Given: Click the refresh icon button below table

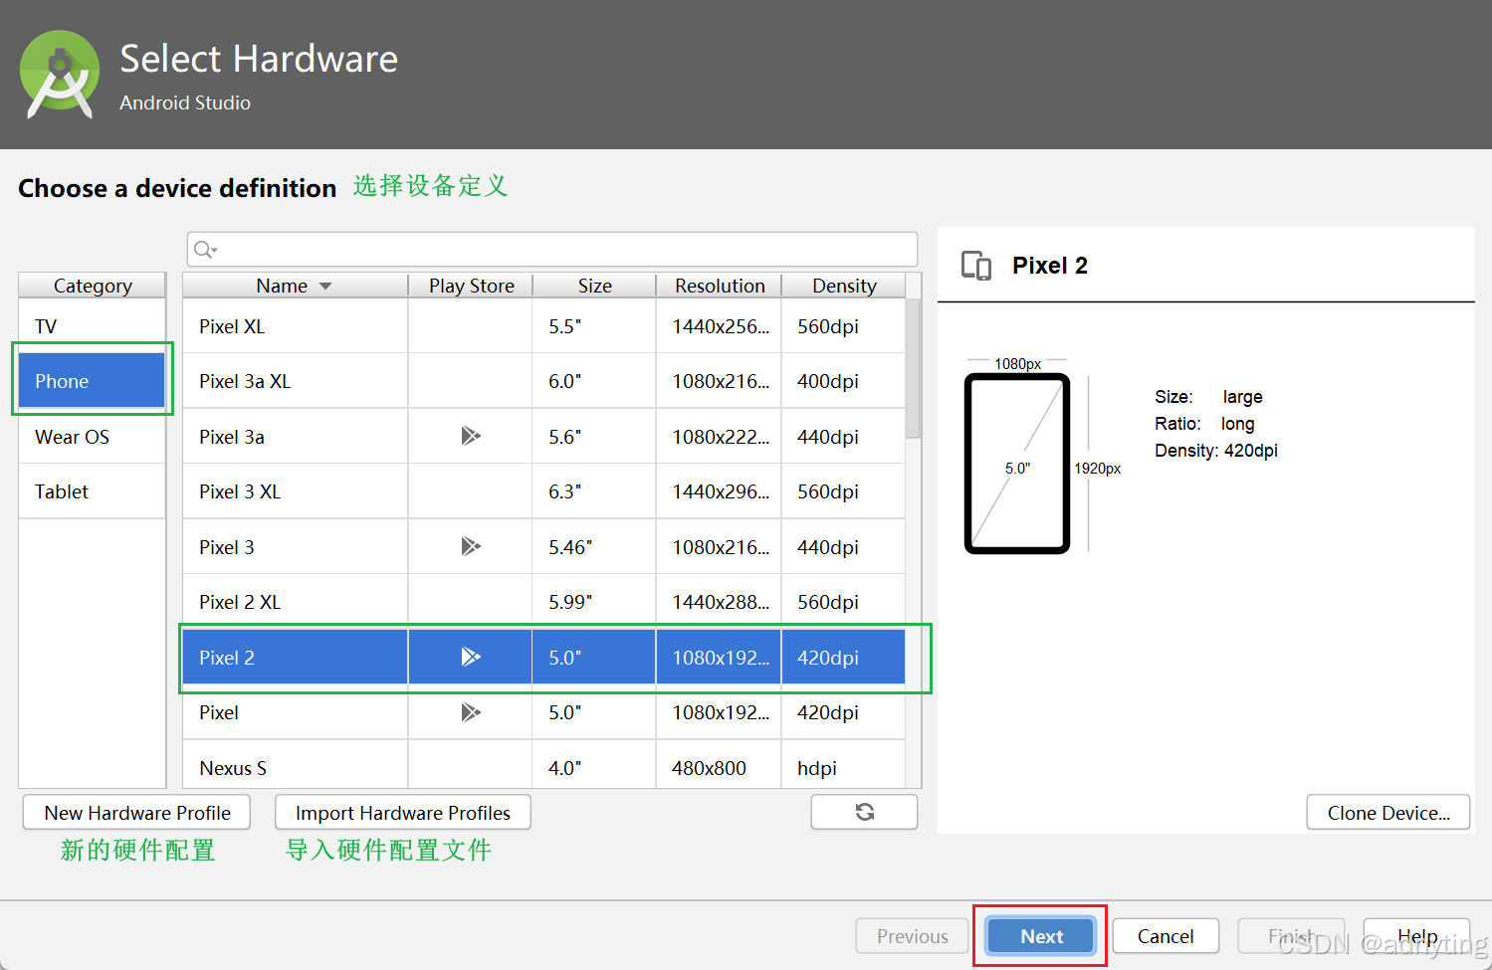Looking at the screenshot, I should tap(864, 812).
